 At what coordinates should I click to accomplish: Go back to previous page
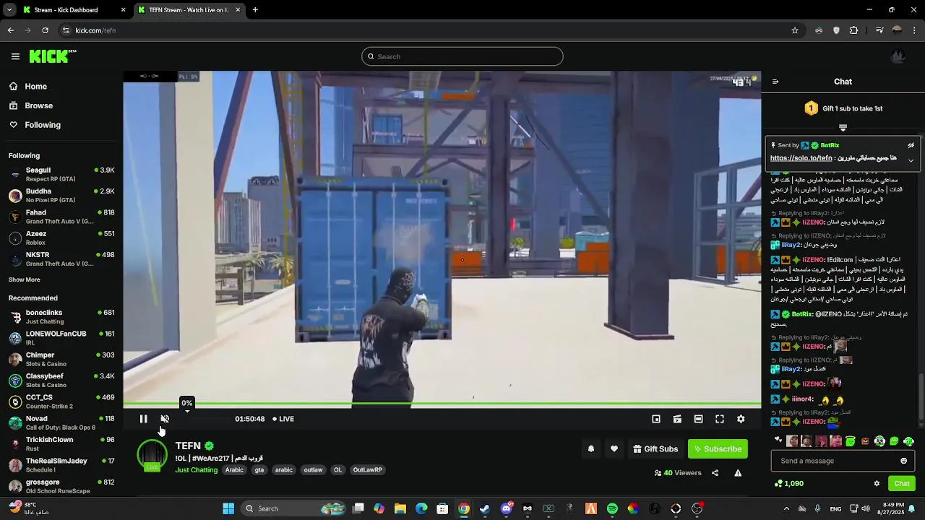click(10, 30)
